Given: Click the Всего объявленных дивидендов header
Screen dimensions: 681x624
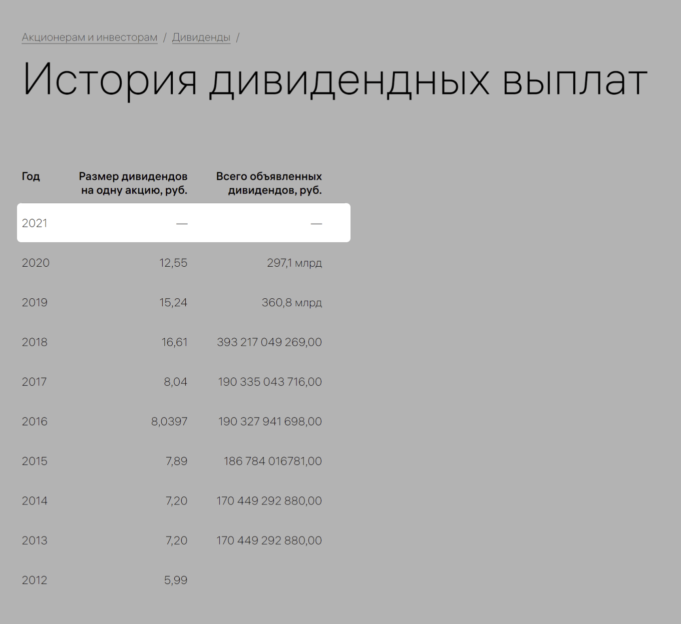Looking at the screenshot, I should click(269, 183).
